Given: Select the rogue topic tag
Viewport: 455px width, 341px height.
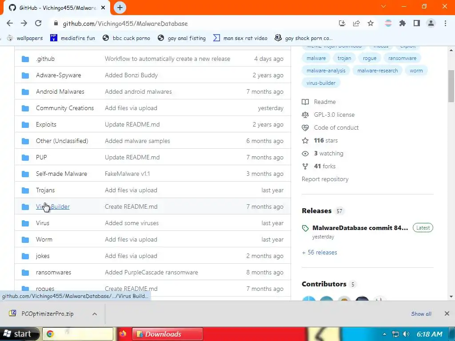Looking at the screenshot, I should pos(369,58).
